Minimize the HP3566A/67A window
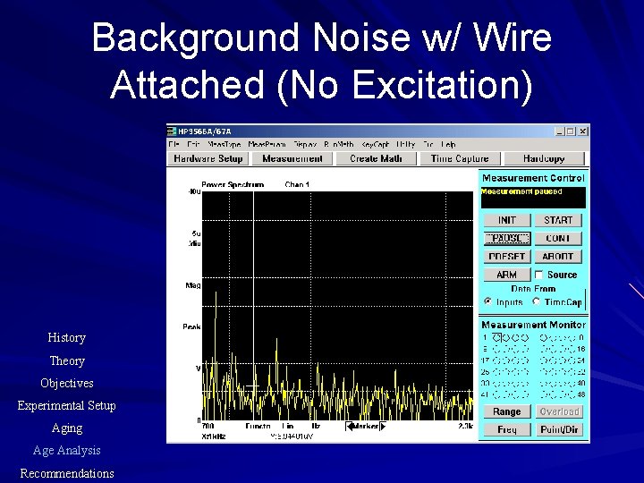644x483 pixels. point(559,131)
